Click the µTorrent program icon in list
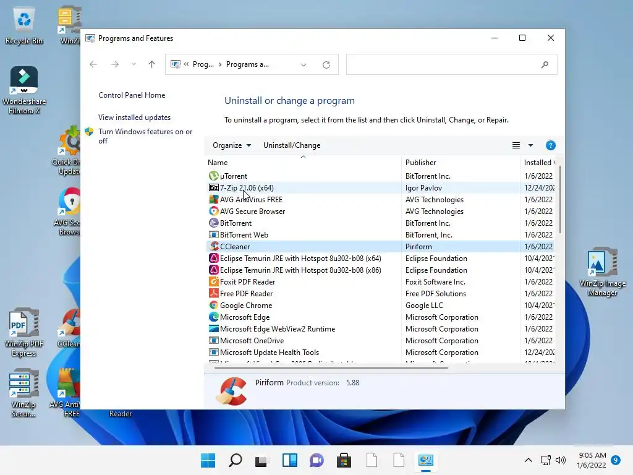Viewport: 633px width, 475px height. [213, 176]
